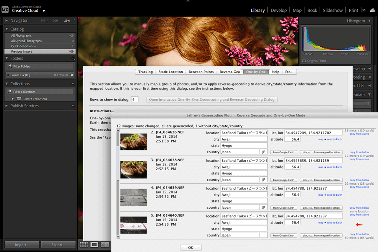The height and width of the screenshot is (252, 378).
Task: Show more modules with the double-arrow icon
Action: point(364,10)
